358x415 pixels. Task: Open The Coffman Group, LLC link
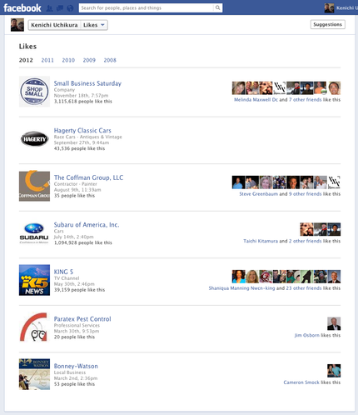click(88, 177)
